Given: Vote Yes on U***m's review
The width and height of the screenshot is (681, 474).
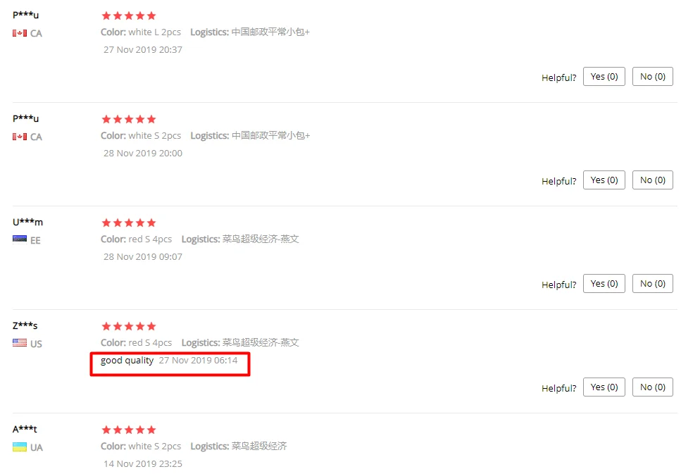Looking at the screenshot, I should [604, 283].
